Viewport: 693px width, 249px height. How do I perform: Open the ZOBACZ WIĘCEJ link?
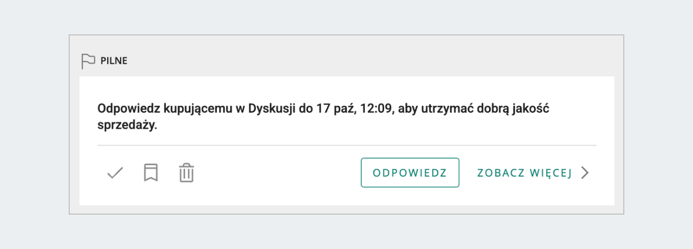pos(524,173)
